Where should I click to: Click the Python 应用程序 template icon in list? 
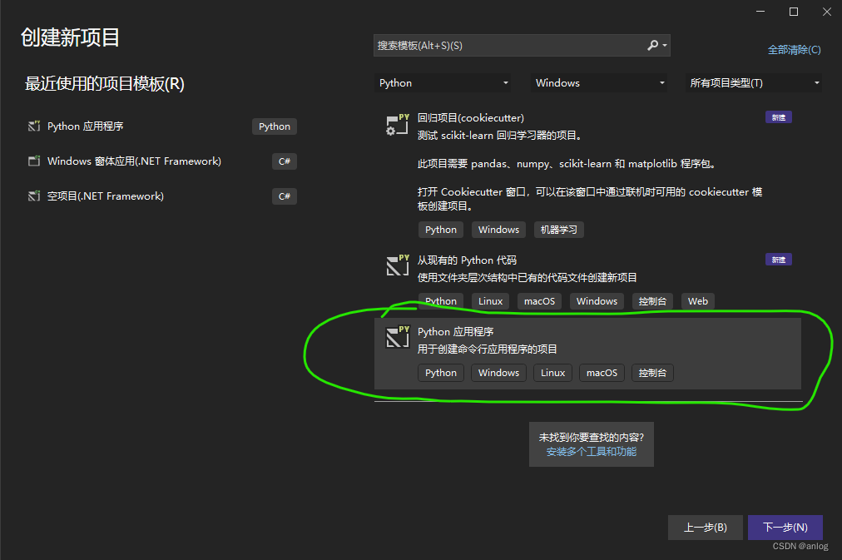(x=398, y=337)
